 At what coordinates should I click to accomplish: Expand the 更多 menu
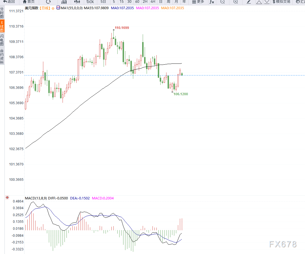pos(198,2)
